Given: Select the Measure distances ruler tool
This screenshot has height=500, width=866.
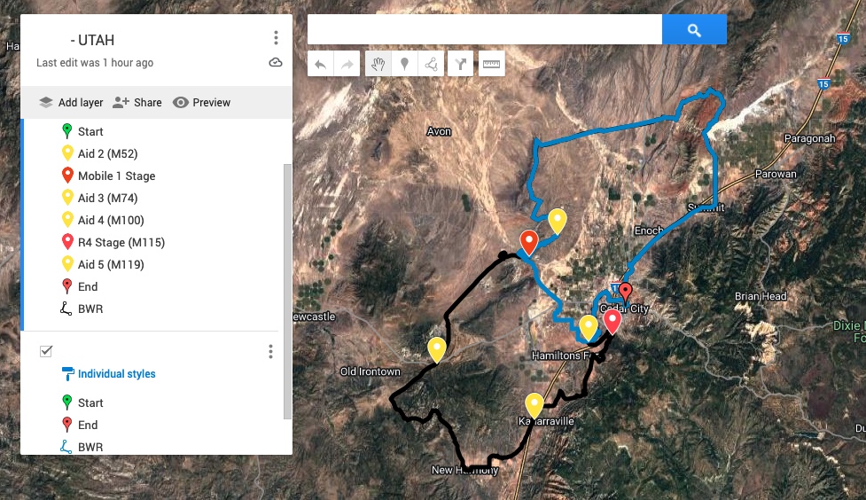Looking at the screenshot, I should click(491, 64).
